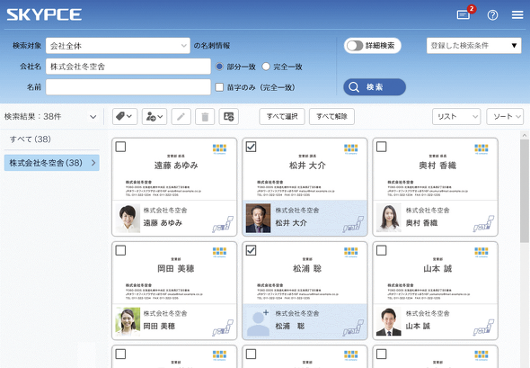Click the trash delete icon
The width and height of the screenshot is (530, 368).
point(205,116)
